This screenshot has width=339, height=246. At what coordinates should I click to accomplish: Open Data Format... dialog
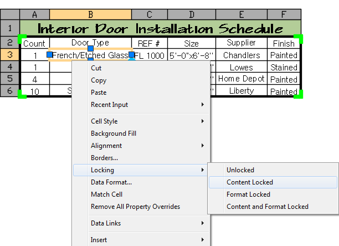click(x=111, y=182)
